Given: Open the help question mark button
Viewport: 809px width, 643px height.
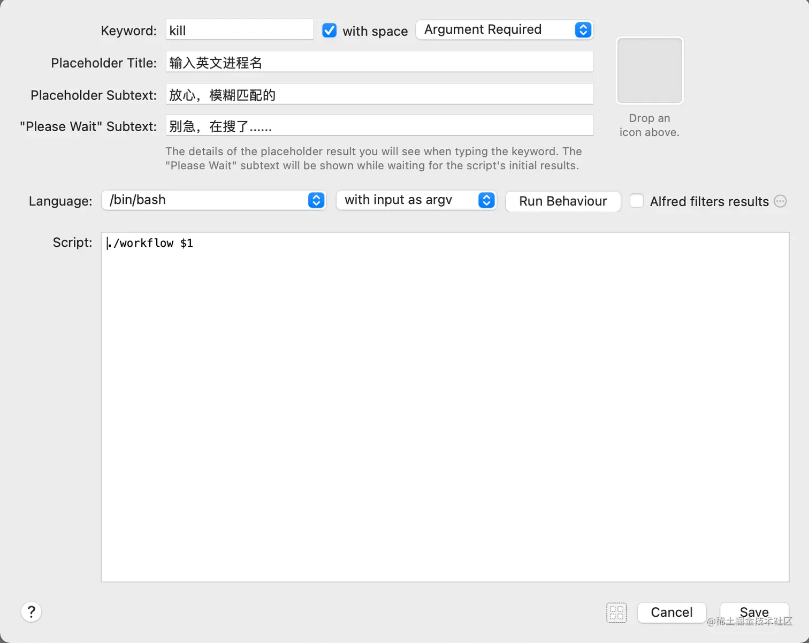Looking at the screenshot, I should [32, 612].
